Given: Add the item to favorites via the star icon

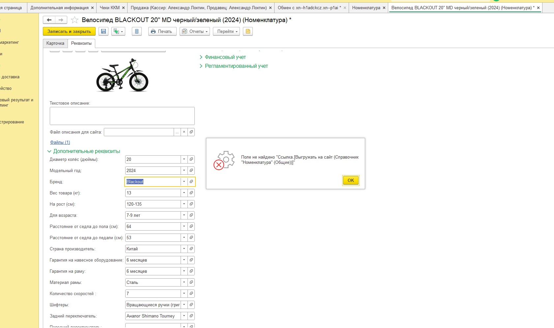Looking at the screenshot, I should click(75, 20).
